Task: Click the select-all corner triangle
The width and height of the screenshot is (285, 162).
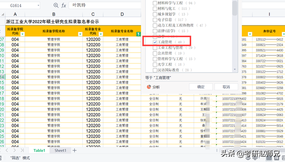Action: point(3,14)
